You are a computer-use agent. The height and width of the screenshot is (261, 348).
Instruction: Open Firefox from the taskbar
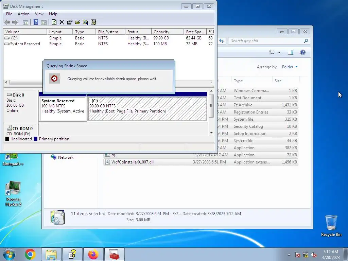click(x=93, y=254)
